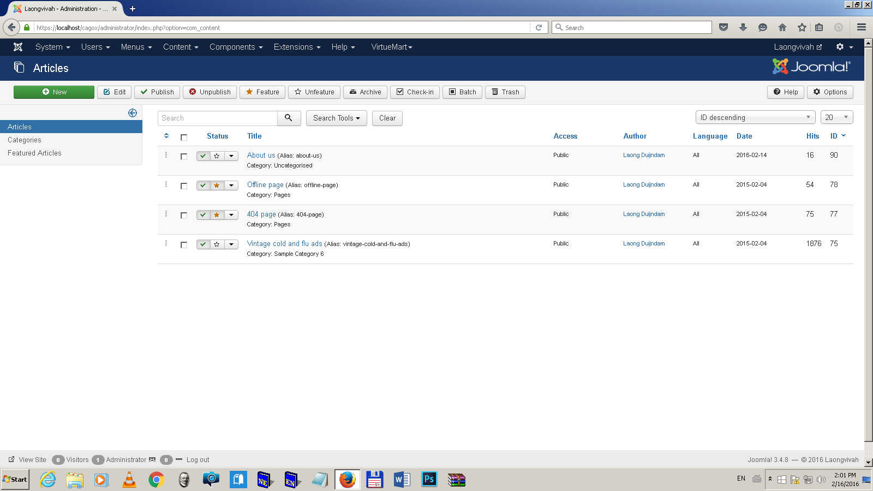This screenshot has height=491, width=873.
Task: Click the Firefox search box
Action: [x=632, y=27]
